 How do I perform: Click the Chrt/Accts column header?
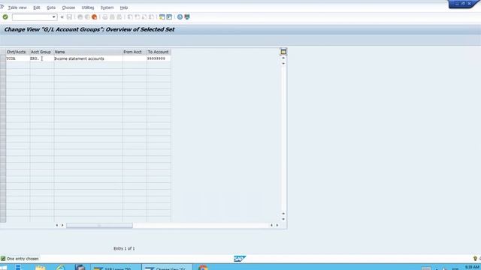pyautogui.click(x=18, y=52)
